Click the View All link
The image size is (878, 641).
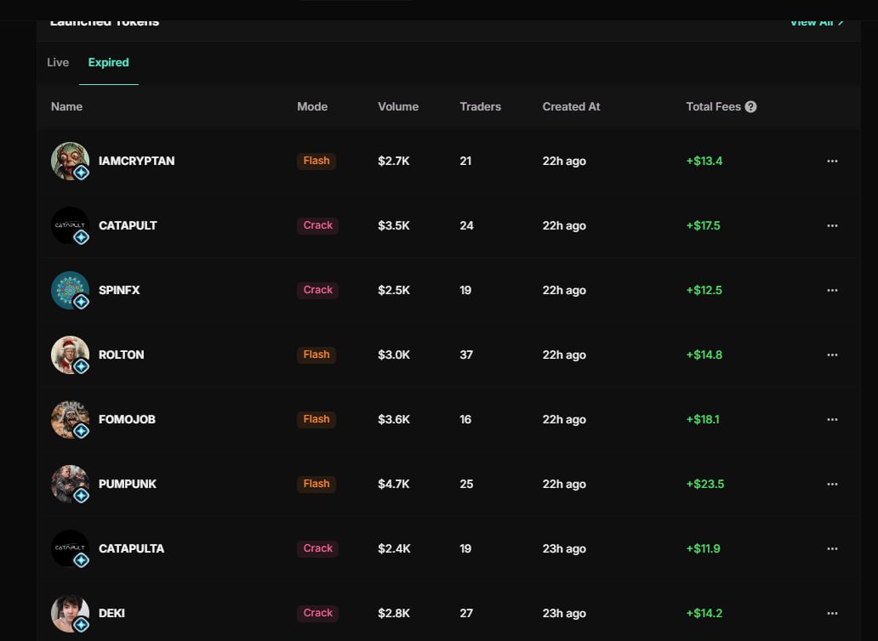816,22
